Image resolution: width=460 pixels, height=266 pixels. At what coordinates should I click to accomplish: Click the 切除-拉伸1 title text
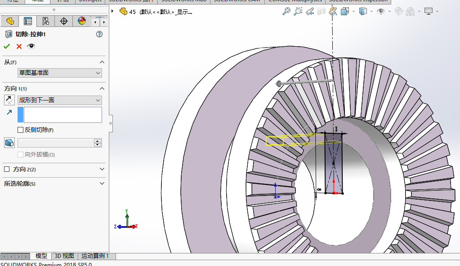pyautogui.click(x=31, y=34)
